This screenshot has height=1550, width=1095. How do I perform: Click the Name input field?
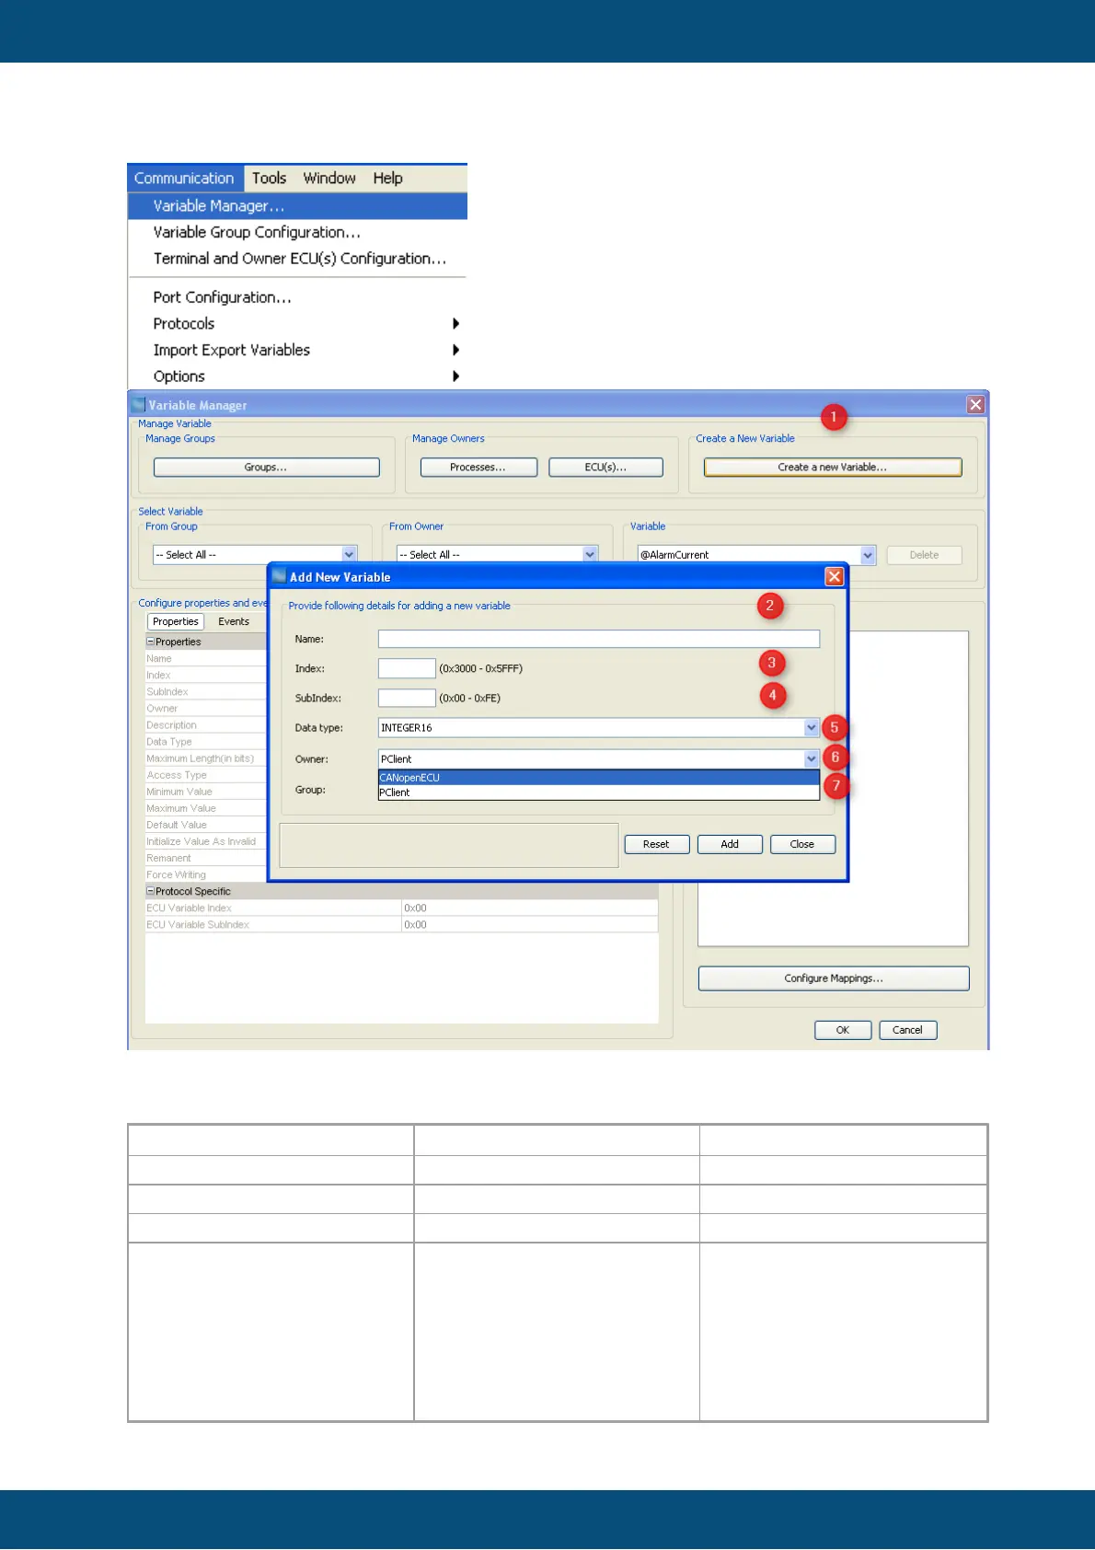[x=599, y=639]
